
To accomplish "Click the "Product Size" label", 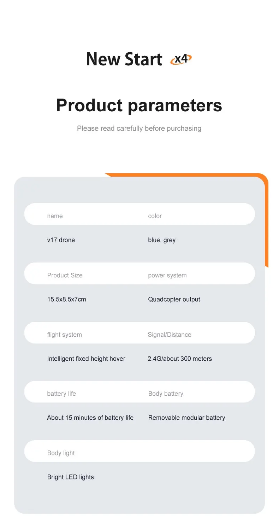I will pos(65,275).
